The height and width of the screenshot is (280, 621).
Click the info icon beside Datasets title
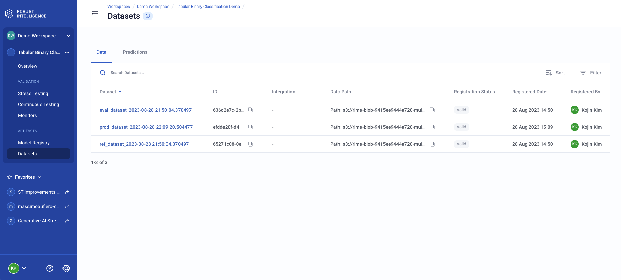coord(148,16)
